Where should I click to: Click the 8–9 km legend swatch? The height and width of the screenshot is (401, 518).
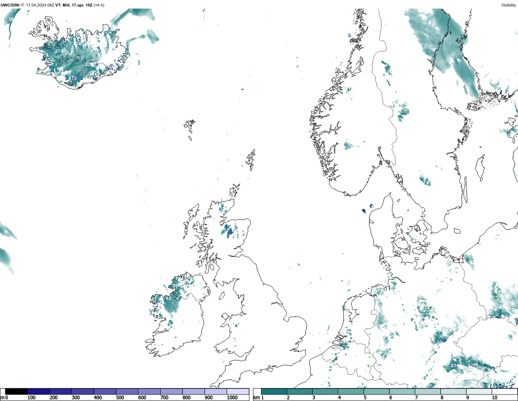tap(453, 391)
